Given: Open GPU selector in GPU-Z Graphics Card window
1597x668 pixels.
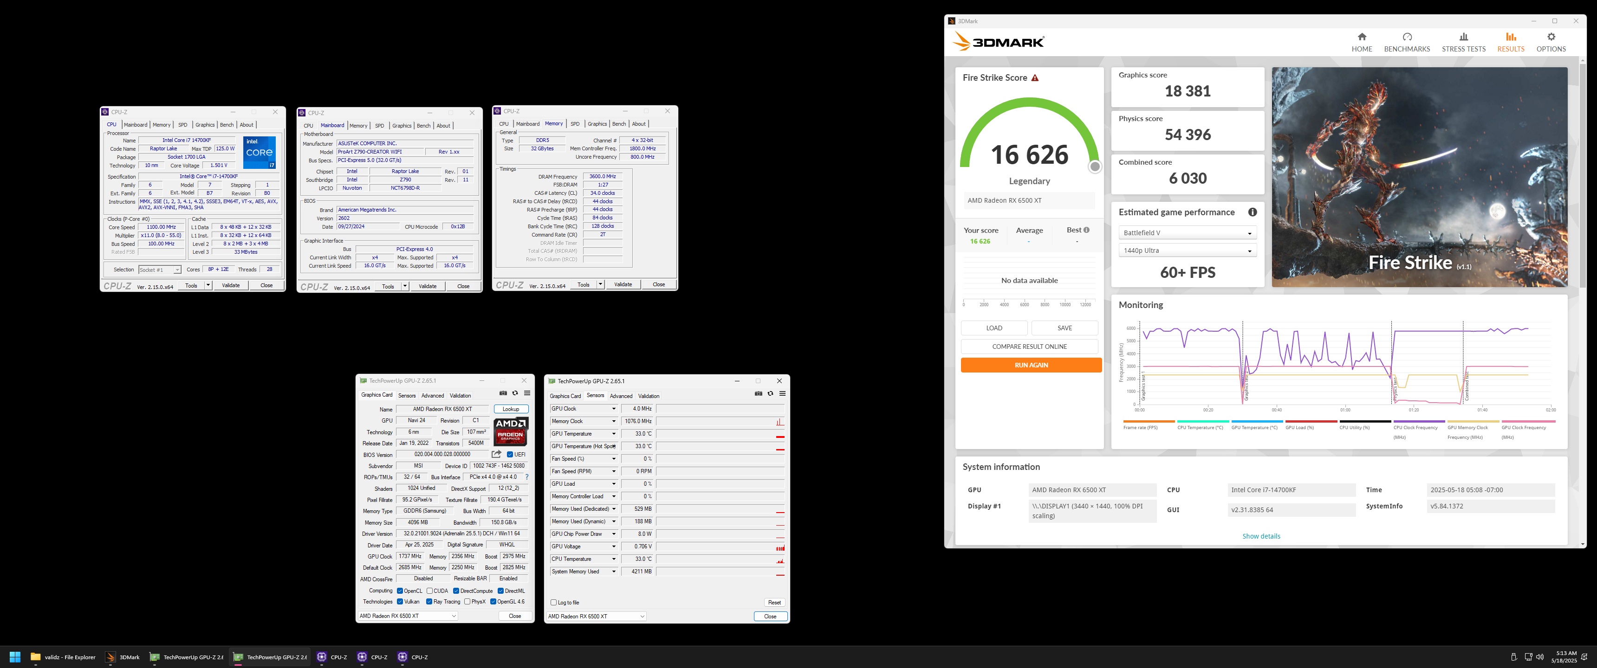Looking at the screenshot, I should coord(408,615).
